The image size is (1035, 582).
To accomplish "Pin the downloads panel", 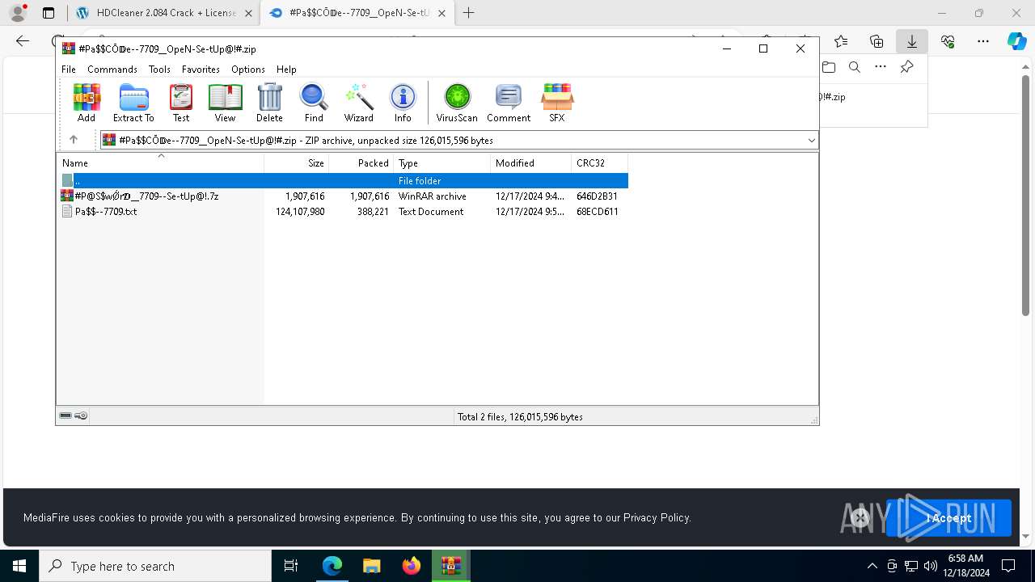I will [906, 67].
